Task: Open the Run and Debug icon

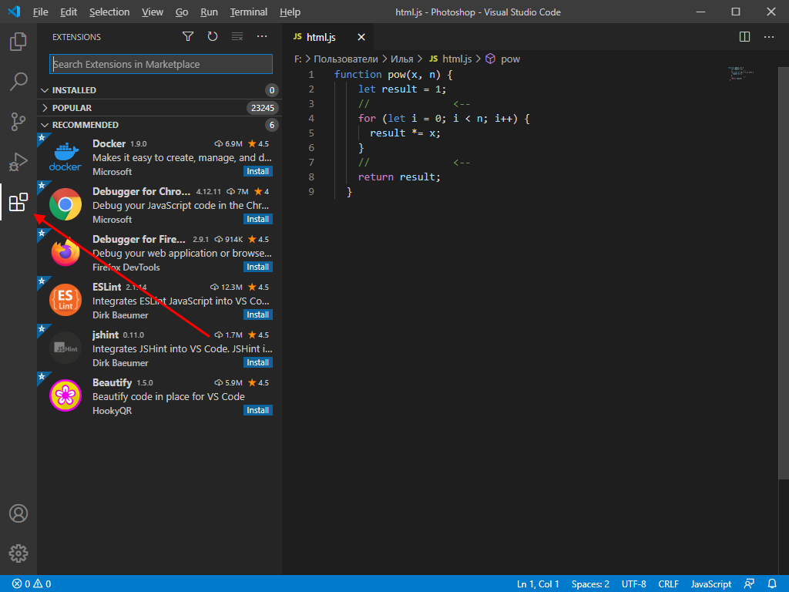Action: coord(18,162)
